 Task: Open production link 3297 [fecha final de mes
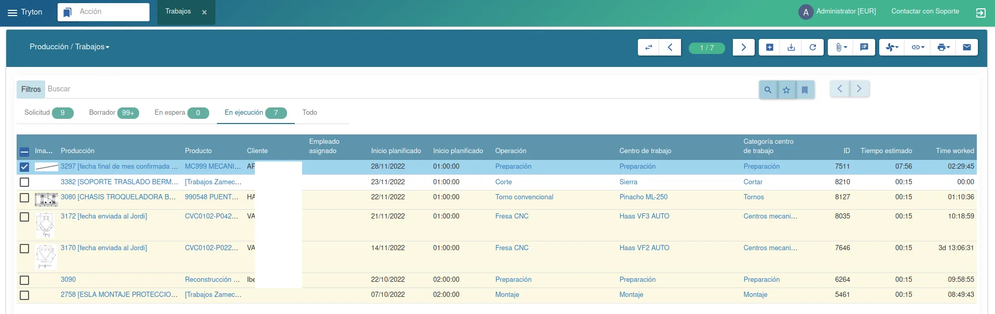pos(119,167)
